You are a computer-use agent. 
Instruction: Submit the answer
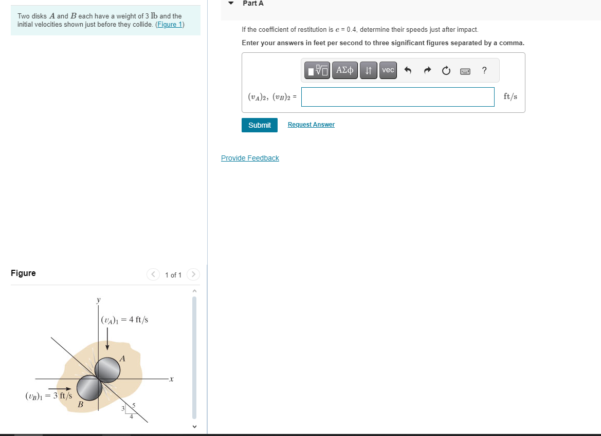click(x=259, y=125)
